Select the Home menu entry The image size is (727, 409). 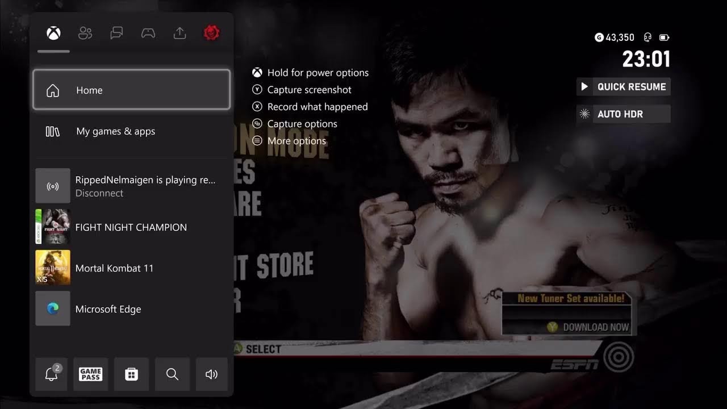click(x=131, y=90)
